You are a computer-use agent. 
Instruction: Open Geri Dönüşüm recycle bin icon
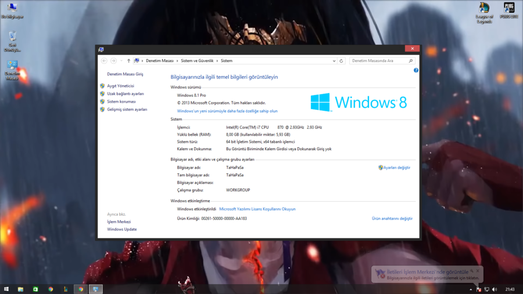tap(12, 41)
